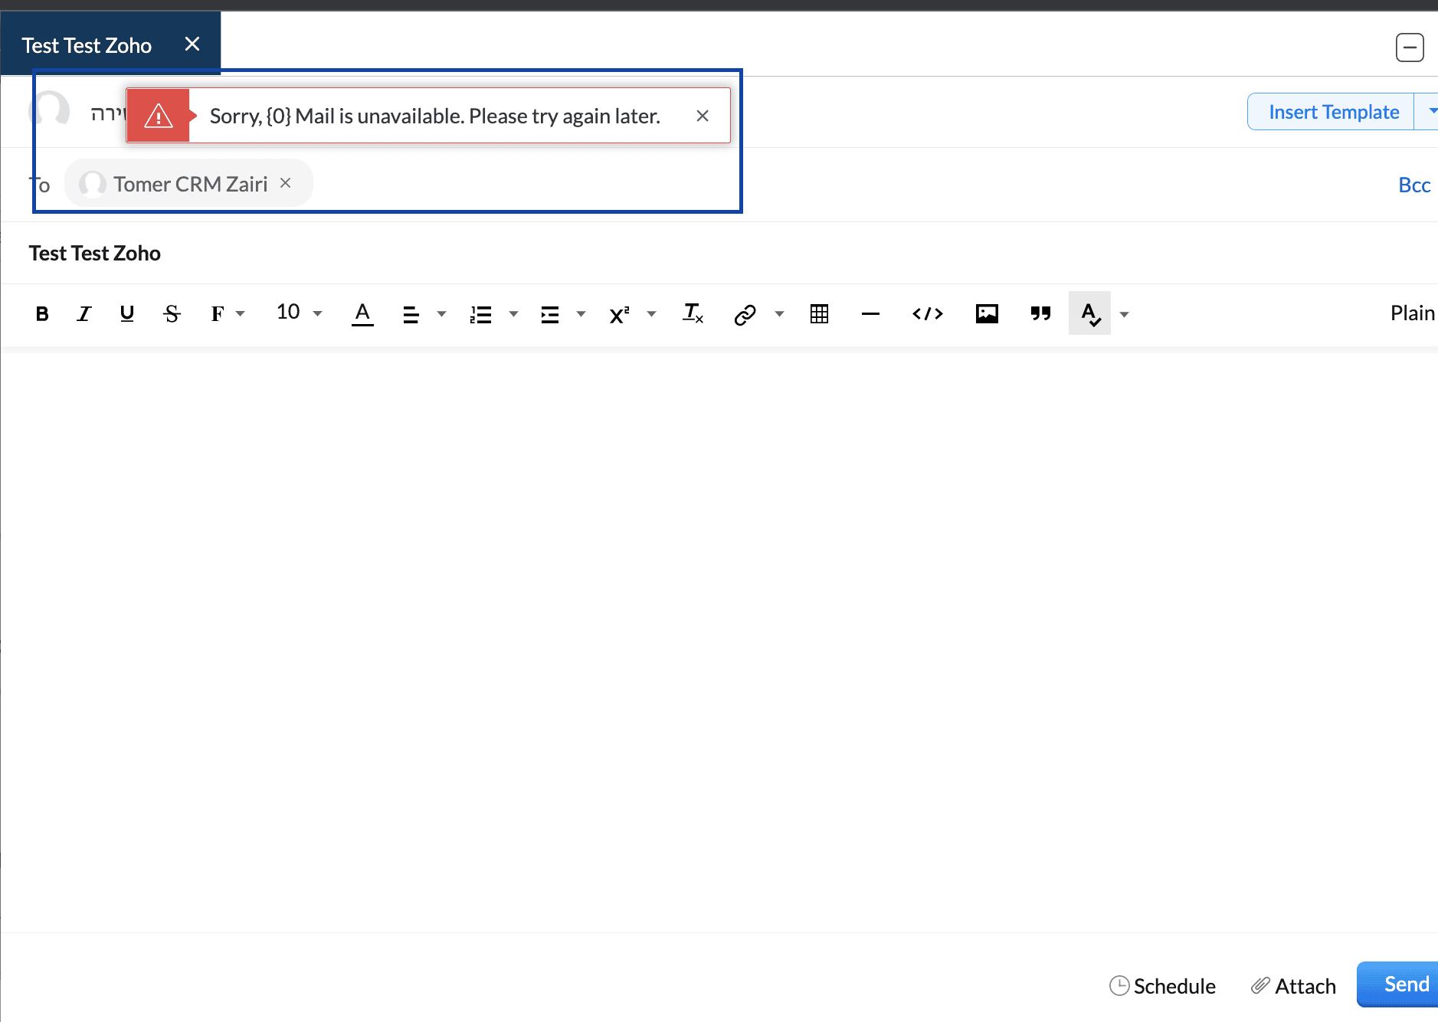The width and height of the screenshot is (1438, 1022).
Task: Insert an image
Action: (x=987, y=313)
